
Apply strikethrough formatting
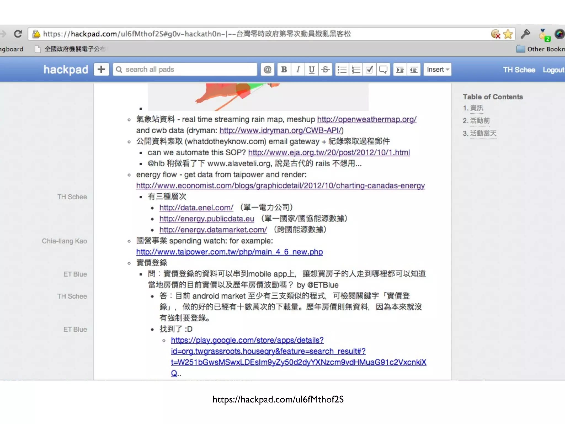pyautogui.click(x=326, y=69)
